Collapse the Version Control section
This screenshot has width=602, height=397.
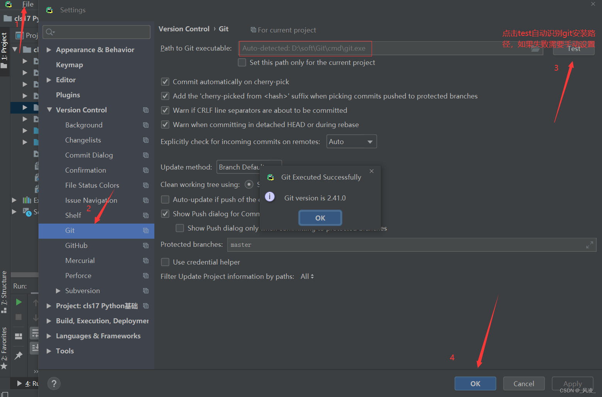point(49,110)
